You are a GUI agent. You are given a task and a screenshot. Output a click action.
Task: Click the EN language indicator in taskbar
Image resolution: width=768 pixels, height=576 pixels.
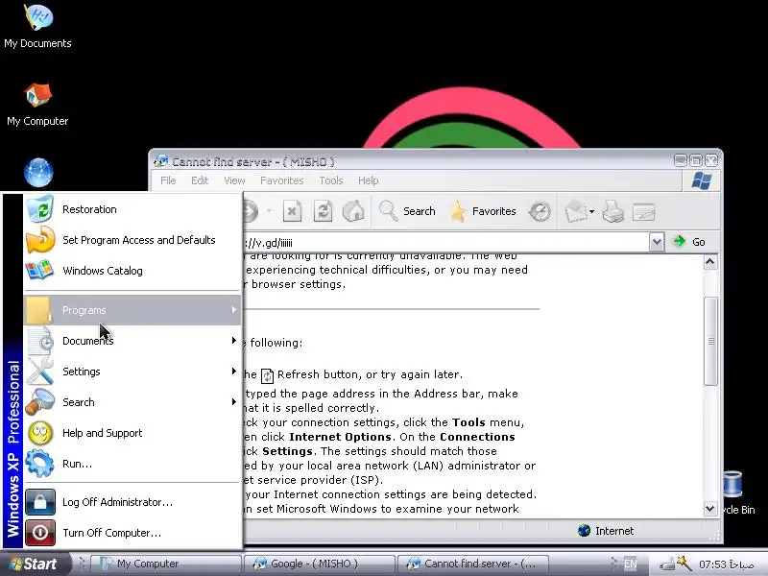[630, 564]
